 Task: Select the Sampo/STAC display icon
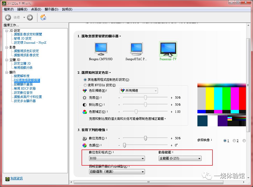(137, 49)
